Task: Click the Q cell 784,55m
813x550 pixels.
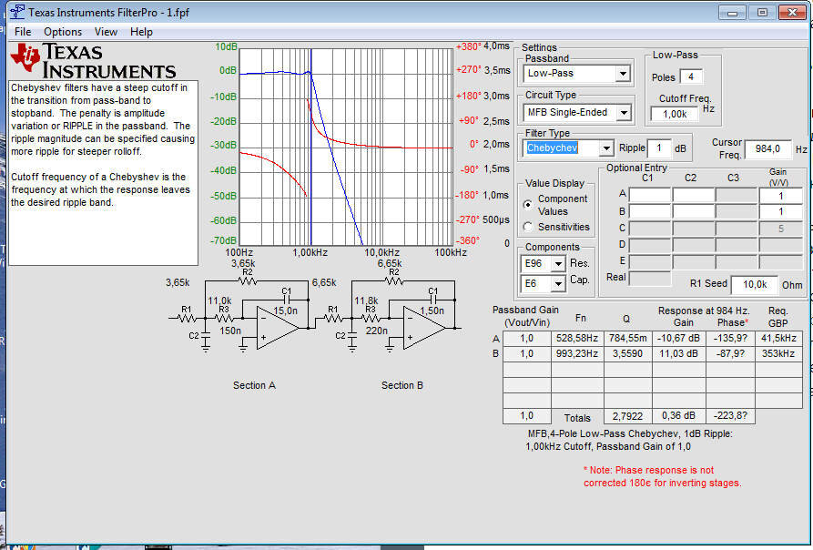Action: click(x=627, y=339)
